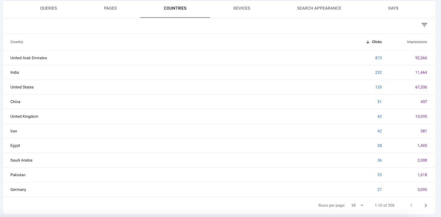The height and width of the screenshot is (217, 441).
Task: Sort table by Impressions column
Action: pos(417,42)
